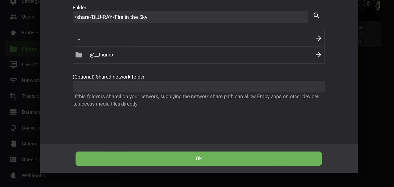
Task: Click the Network wifi icon
Action: tap(13, 80)
